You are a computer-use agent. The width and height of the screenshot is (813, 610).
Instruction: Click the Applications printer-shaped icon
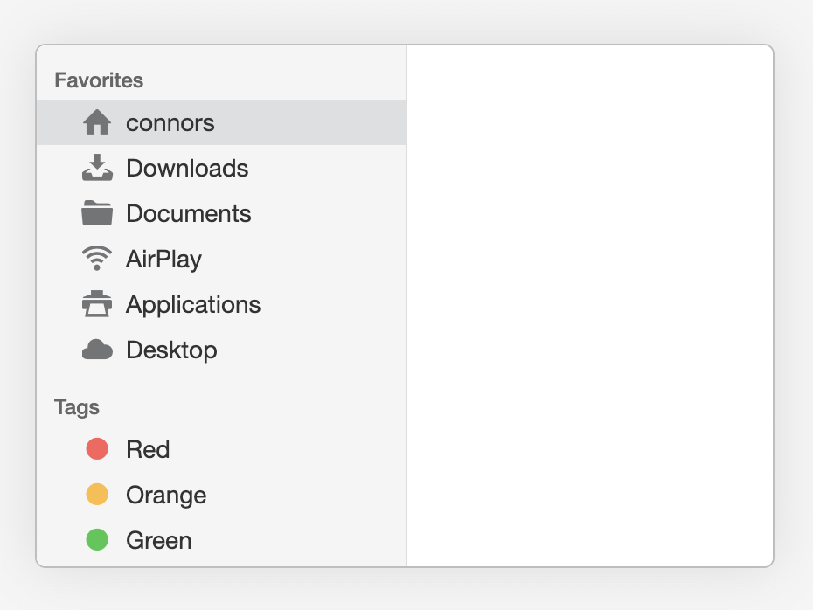point(97,304)
